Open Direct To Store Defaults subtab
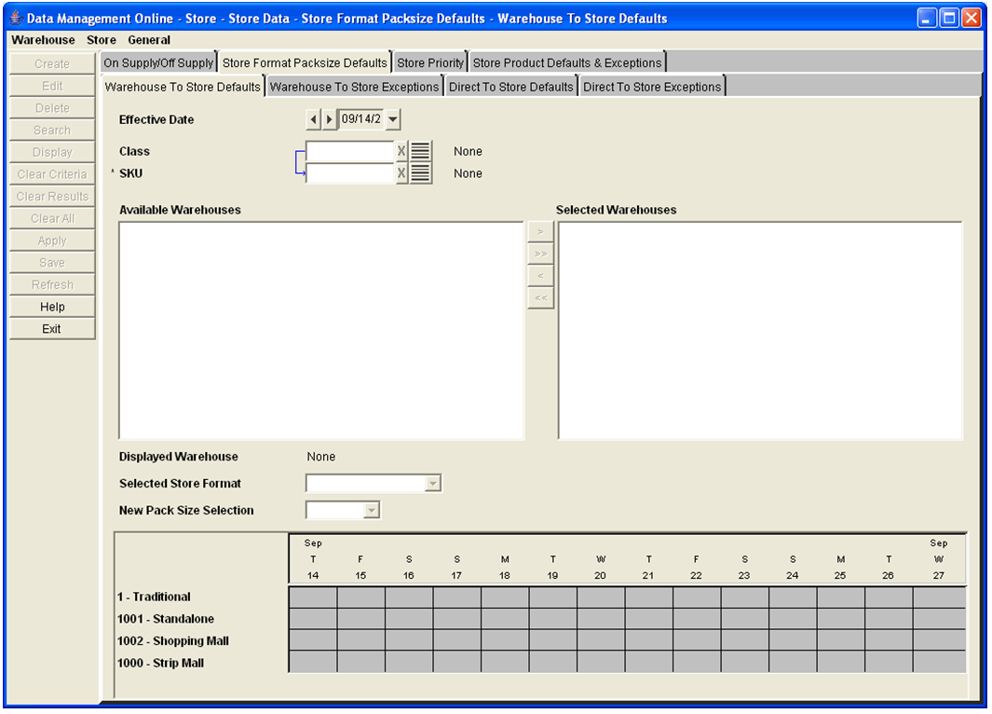 [510, 87]
